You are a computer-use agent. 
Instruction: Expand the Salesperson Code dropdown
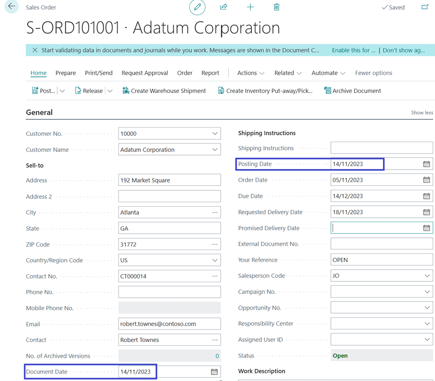[427, 276]
